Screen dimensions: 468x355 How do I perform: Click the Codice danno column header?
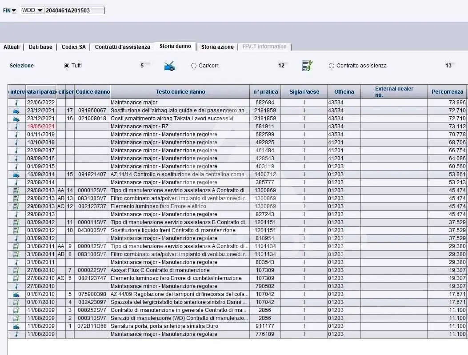pyautogui.click(x=92, y=92)
